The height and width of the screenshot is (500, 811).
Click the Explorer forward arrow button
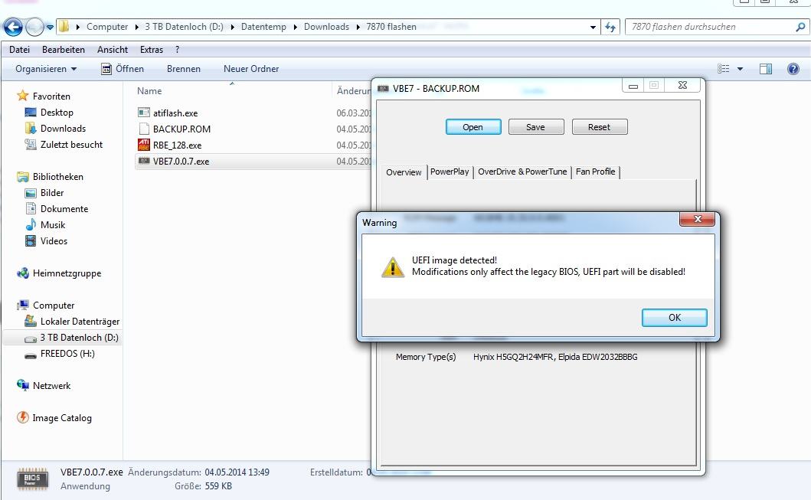click(x=34, y=27)
